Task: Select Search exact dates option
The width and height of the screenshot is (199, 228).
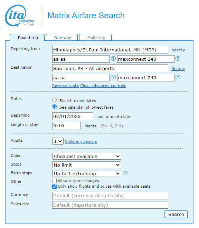Action: (55, 100)
